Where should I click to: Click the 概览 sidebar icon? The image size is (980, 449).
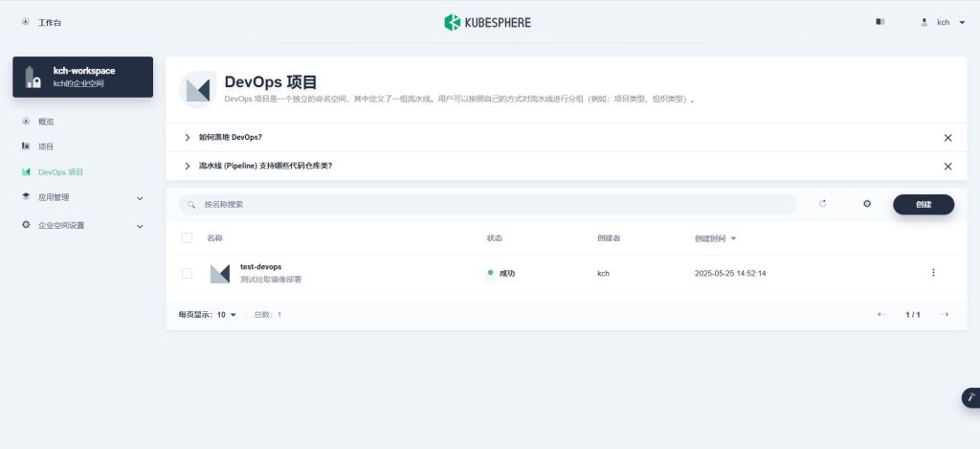coord(26,121)
